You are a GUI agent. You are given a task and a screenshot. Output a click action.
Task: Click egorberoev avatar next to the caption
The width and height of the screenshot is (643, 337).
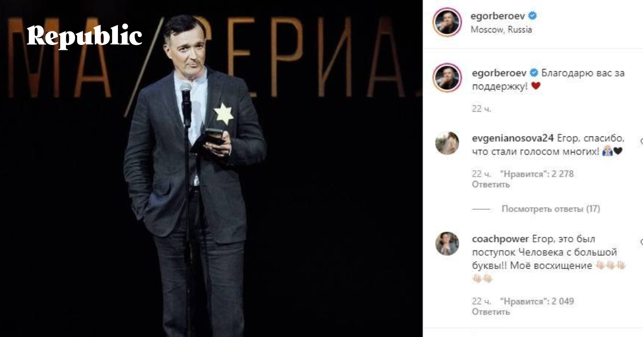point(447,78)
